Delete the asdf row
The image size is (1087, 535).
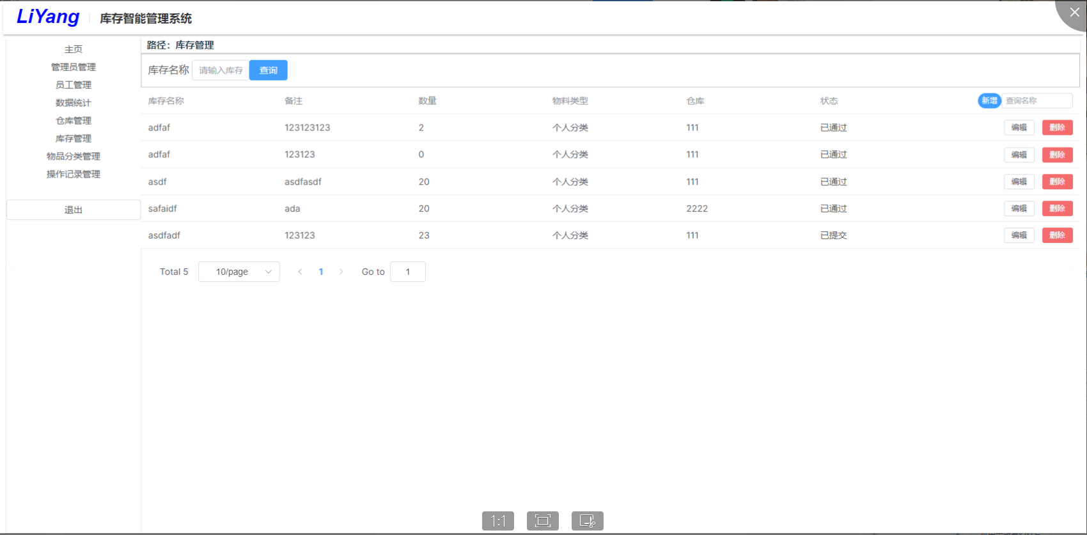point(1058,182)
